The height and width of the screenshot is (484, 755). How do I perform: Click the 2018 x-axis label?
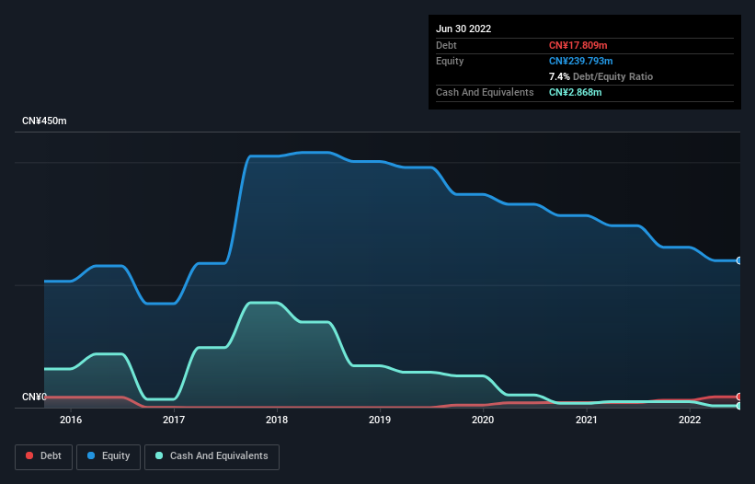click(277, 420)
